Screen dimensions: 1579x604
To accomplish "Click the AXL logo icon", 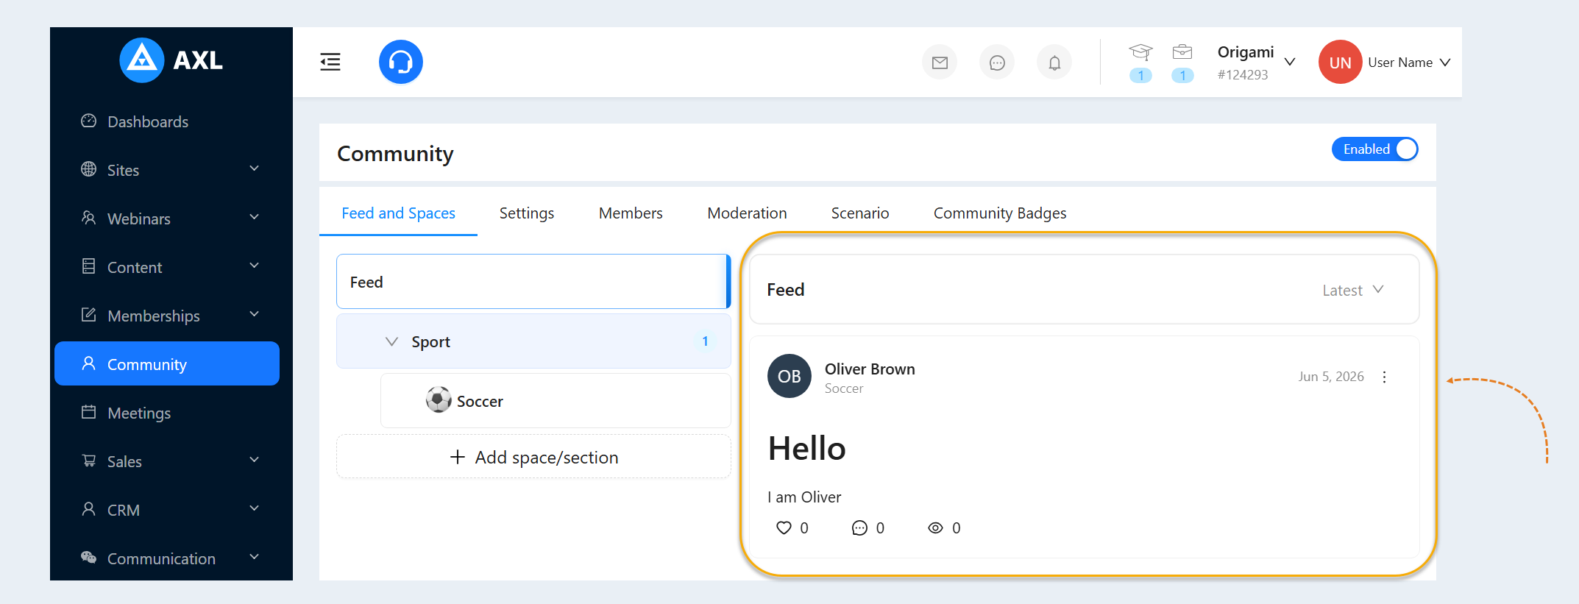I will tap(141, 60).
